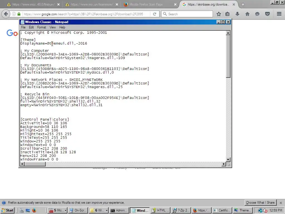Open Notepad View menu
The height and width of the screenshot is (214, 285).
click(53, 27)
